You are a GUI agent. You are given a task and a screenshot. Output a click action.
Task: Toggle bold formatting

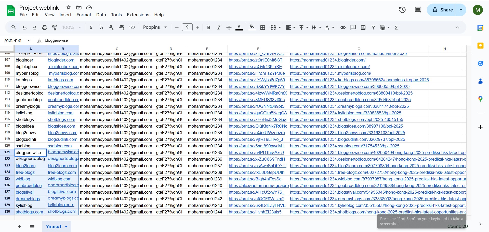point(208,27)
